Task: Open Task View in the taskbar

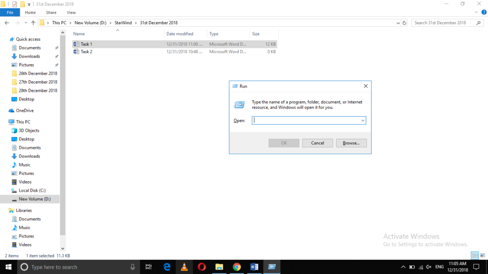Action: [149, 267]
